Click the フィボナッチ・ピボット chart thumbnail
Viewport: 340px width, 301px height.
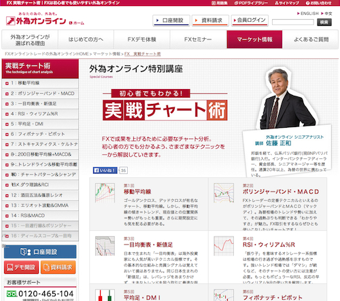click(224, 295)
